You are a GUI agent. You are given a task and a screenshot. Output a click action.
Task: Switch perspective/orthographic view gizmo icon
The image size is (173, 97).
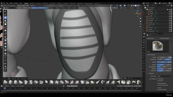click(x=140, y=27)
